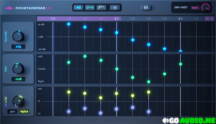Click the pan point at step 1.4
The image size is (216, 124).
coord(101,60)
